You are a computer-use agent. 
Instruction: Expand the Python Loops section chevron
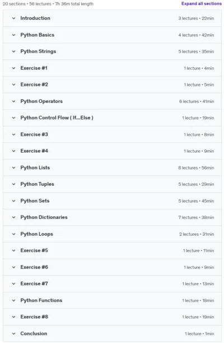click(x=13, y=234)
